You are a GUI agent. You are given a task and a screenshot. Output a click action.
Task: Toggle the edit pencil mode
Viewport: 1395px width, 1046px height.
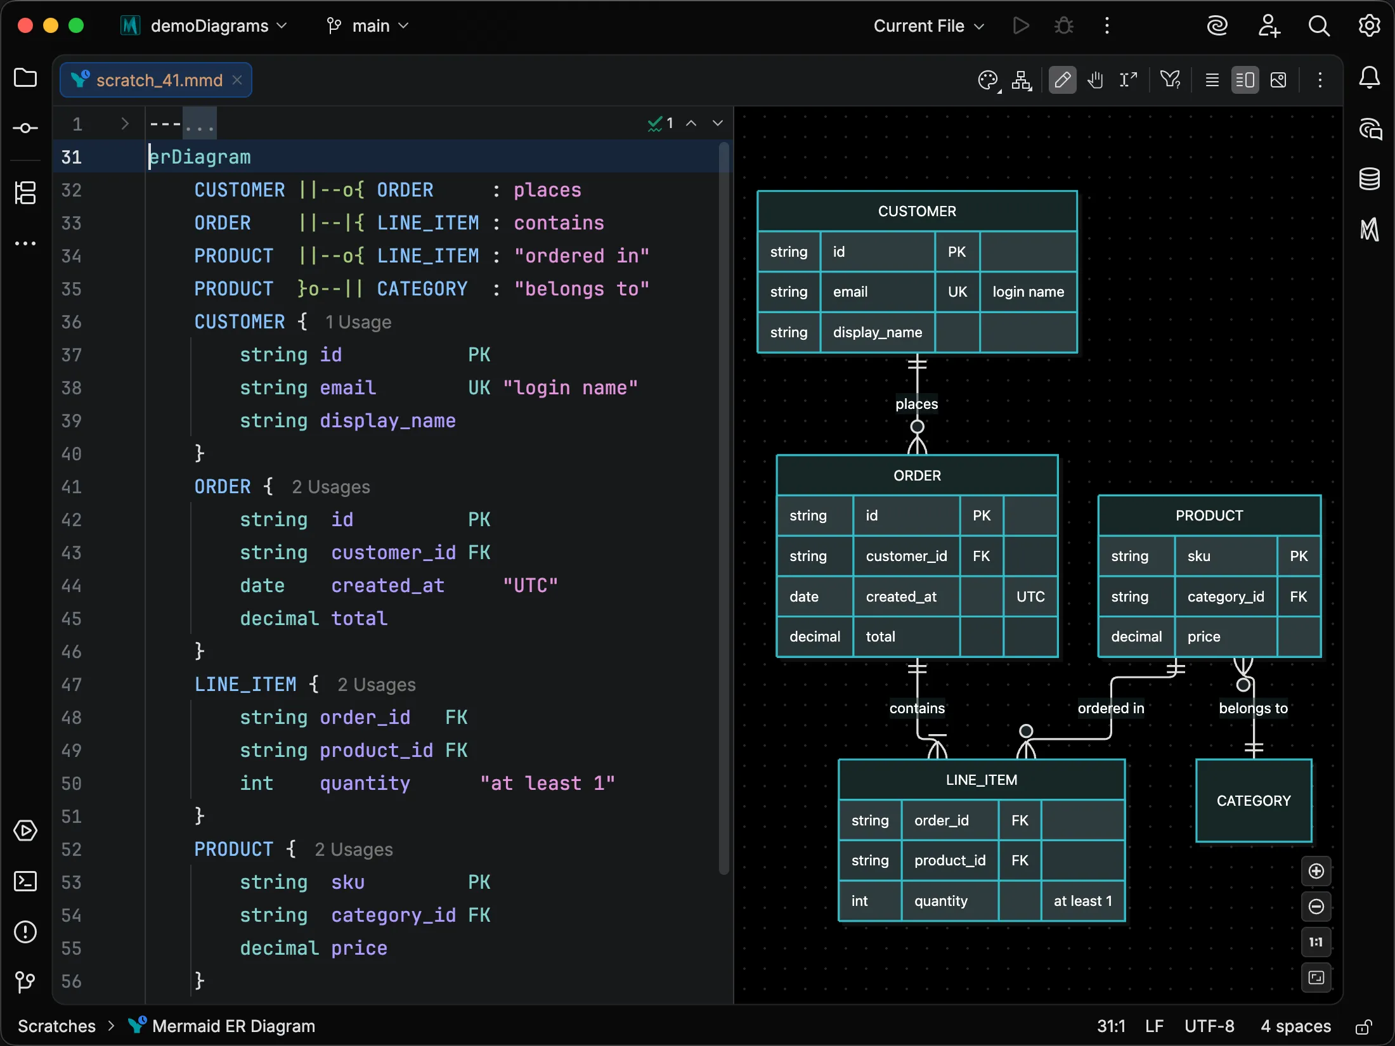(x=1063, y=80)
